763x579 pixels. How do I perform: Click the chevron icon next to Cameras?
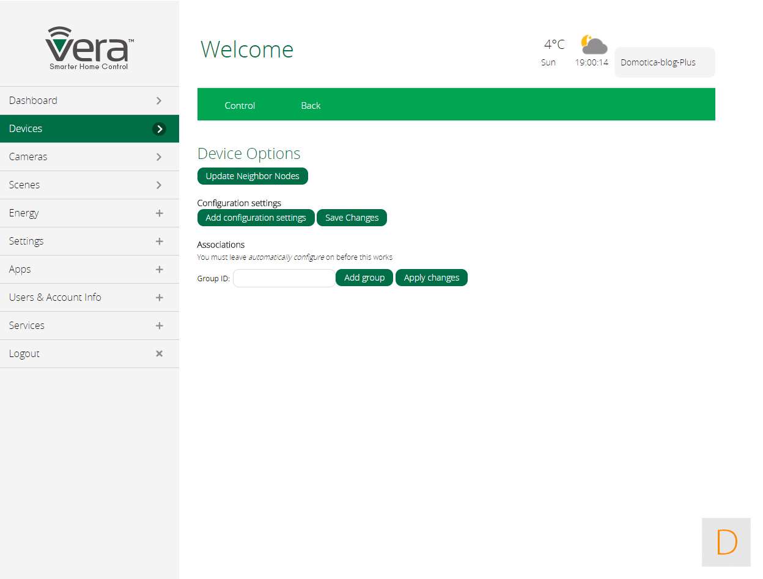[159, 157]
